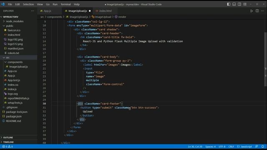Open the Go menu
Image resolution: width=267 pixels, height=150 pixels.
click(48, 5)
